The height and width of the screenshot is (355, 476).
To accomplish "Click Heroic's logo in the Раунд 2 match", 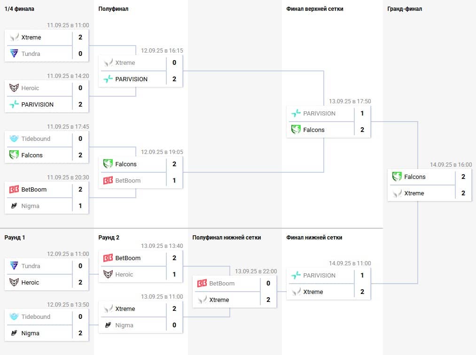I will [x=108, y=274].
